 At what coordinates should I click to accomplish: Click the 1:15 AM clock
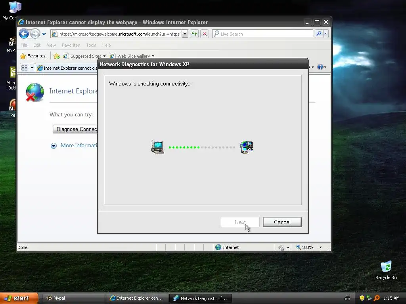tap(391, 298)
